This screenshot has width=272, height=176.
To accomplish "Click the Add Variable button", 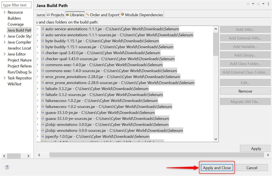I will (x=245, y=47).
